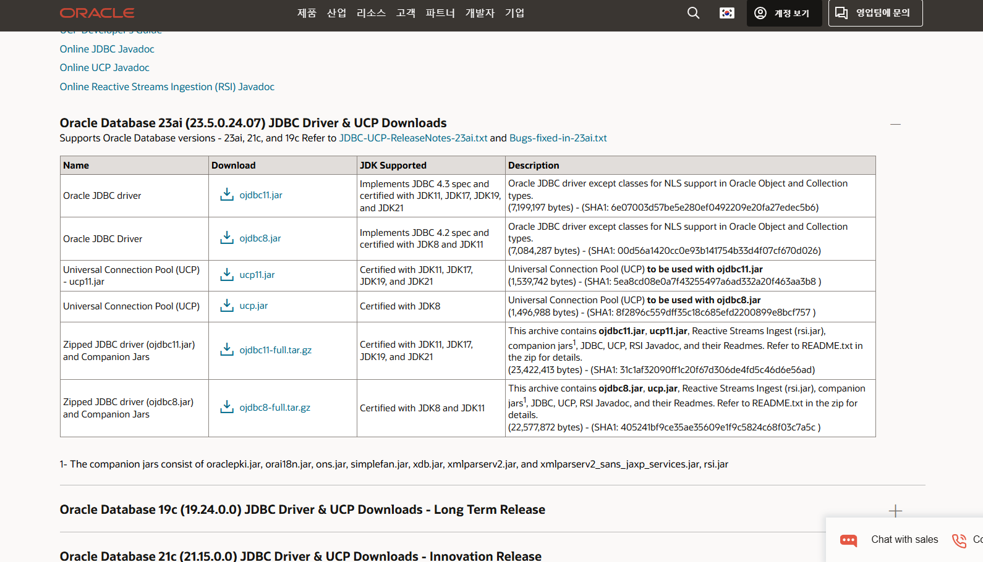Open Online JDBC Javadoc link
Viewport: 983px width, 562px height.
coord(107,49)
